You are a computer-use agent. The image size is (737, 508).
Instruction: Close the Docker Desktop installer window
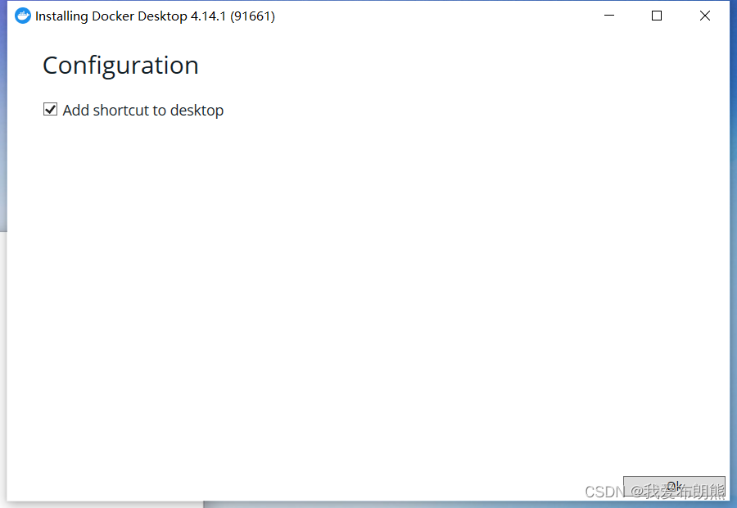click(x=704, y=16)
